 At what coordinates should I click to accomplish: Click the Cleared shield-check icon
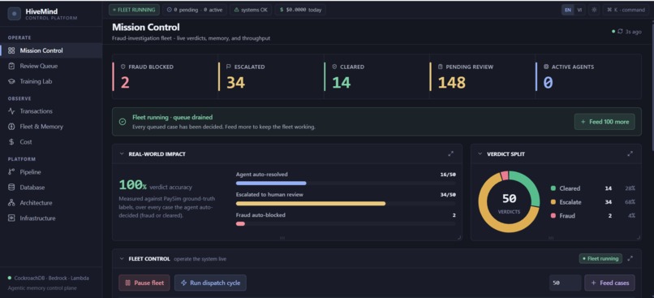click(334, 67)
